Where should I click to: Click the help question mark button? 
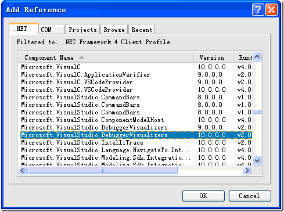point(258,9)
